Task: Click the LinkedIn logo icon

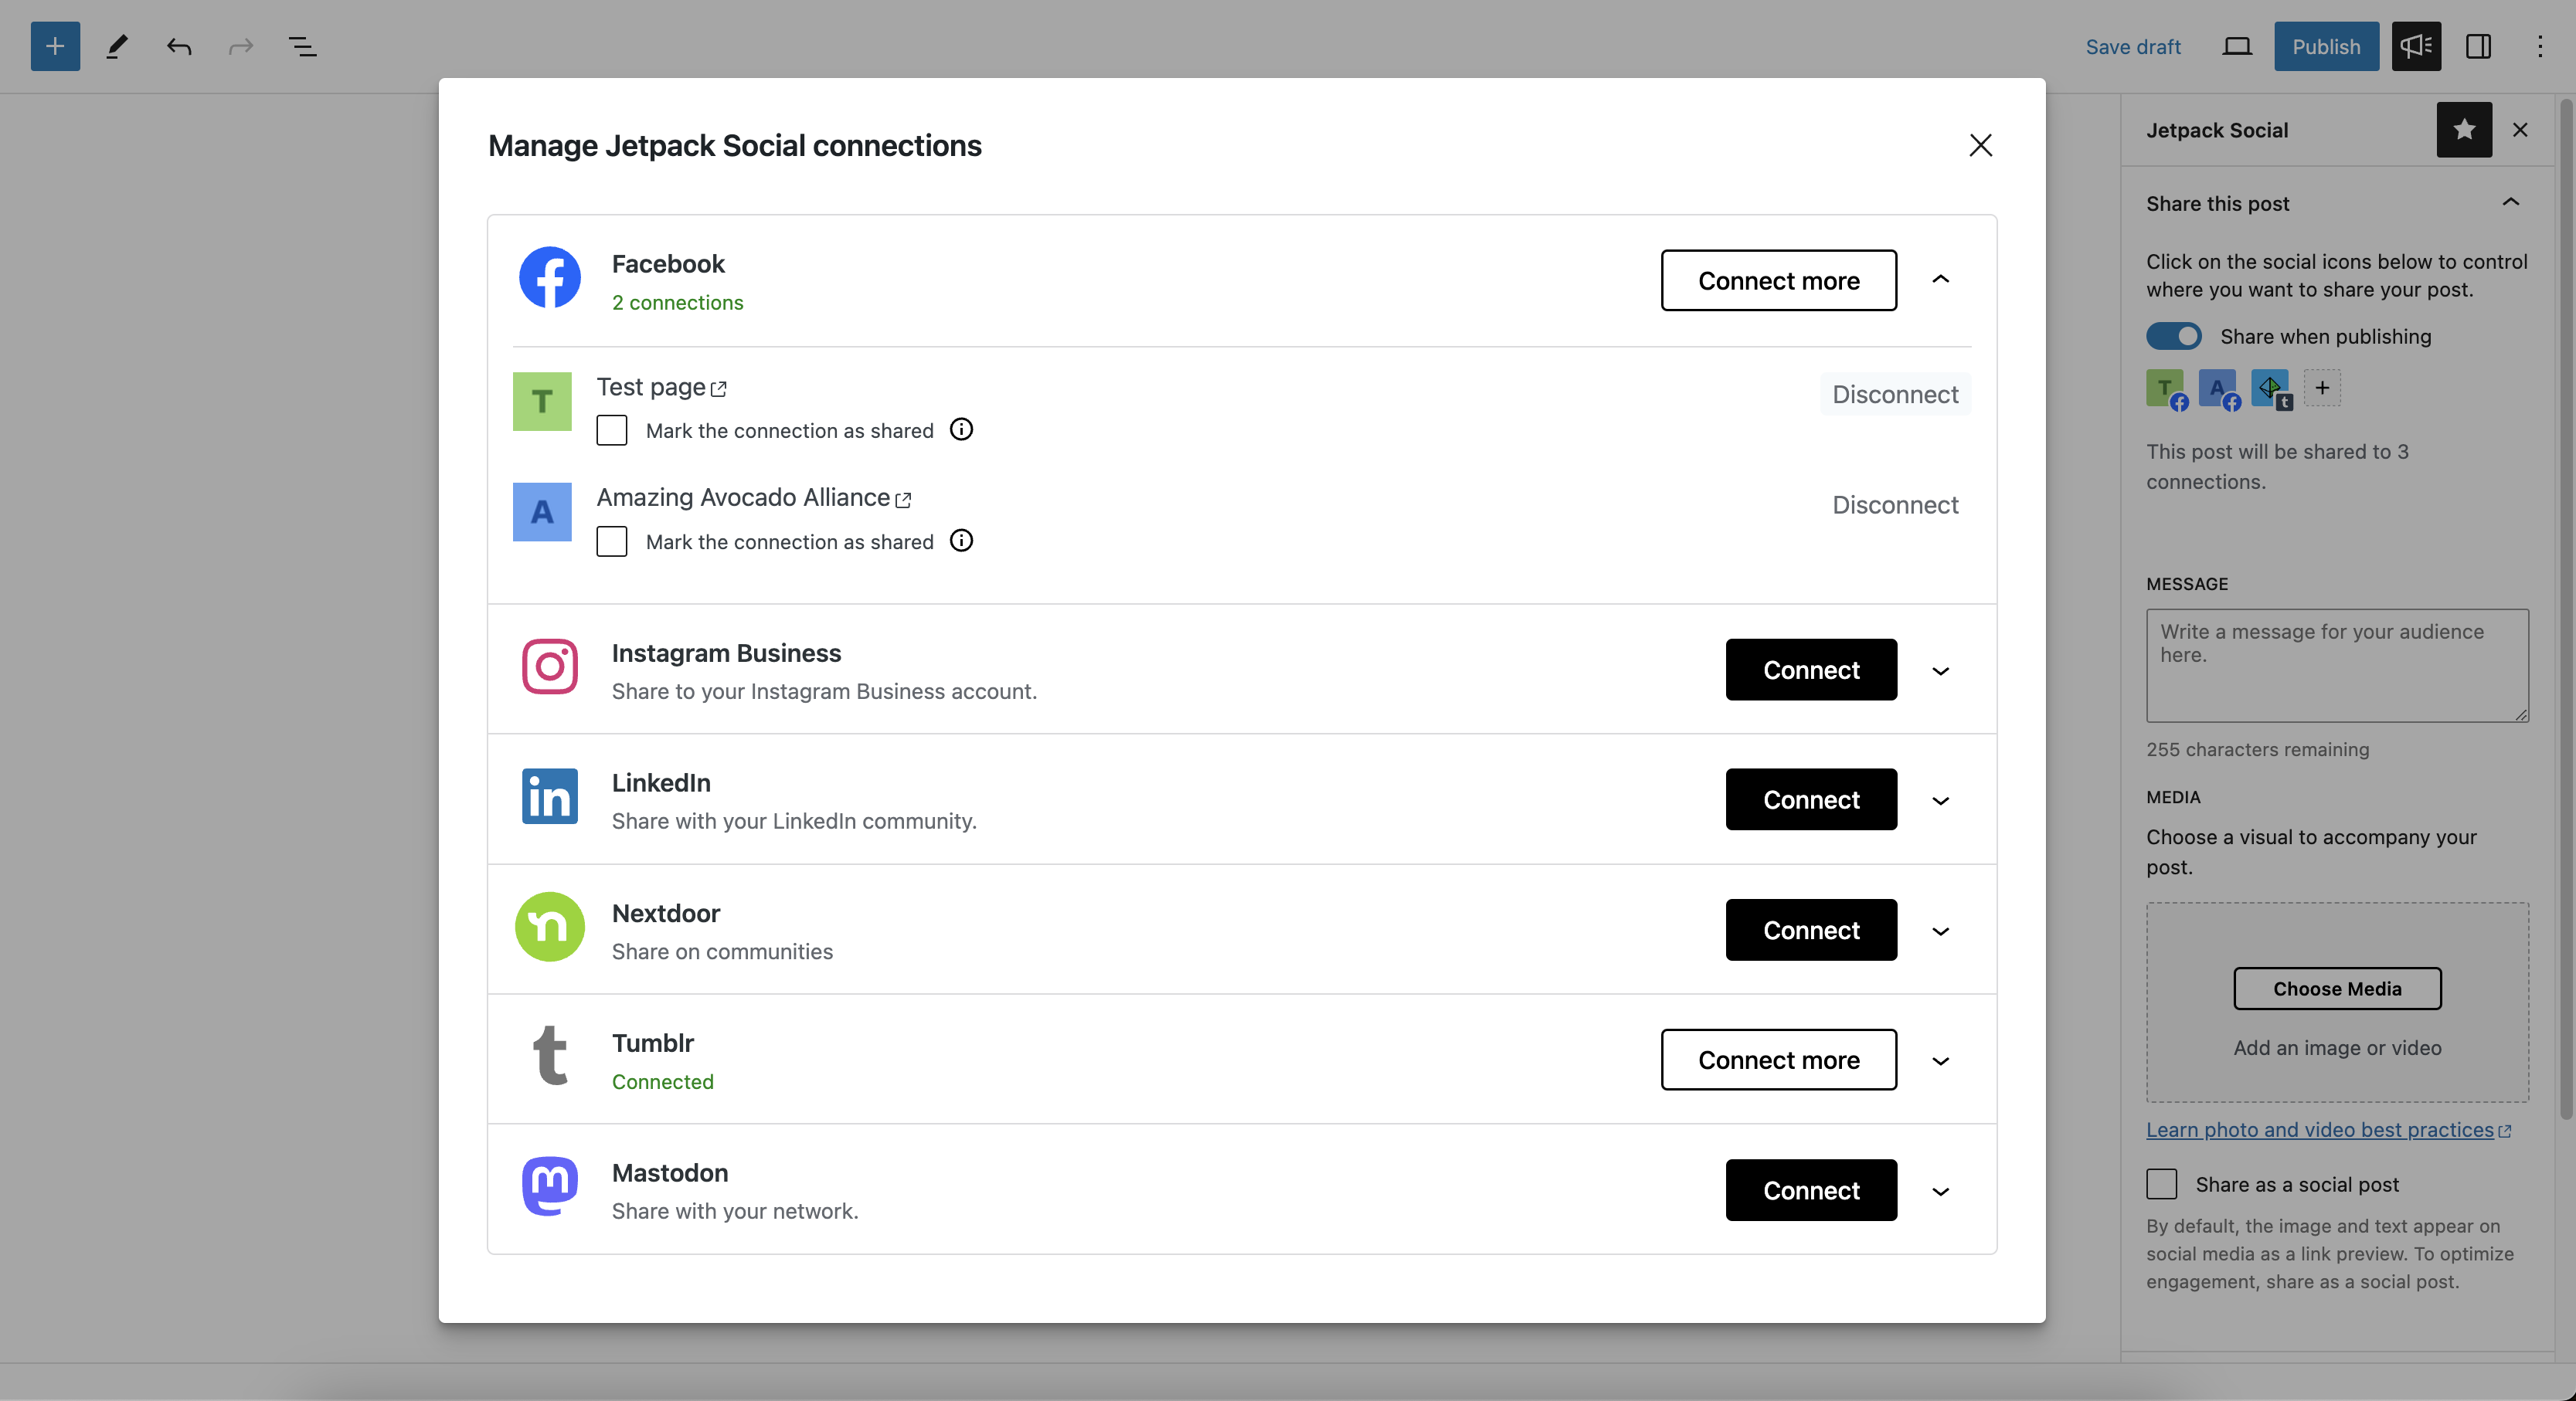Action: (549, 795)
